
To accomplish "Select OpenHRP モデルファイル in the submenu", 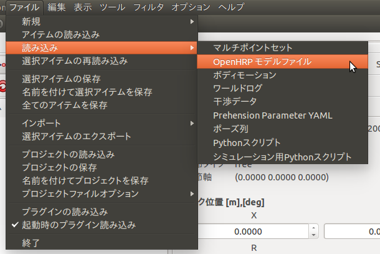I will (x=262, y=61).
